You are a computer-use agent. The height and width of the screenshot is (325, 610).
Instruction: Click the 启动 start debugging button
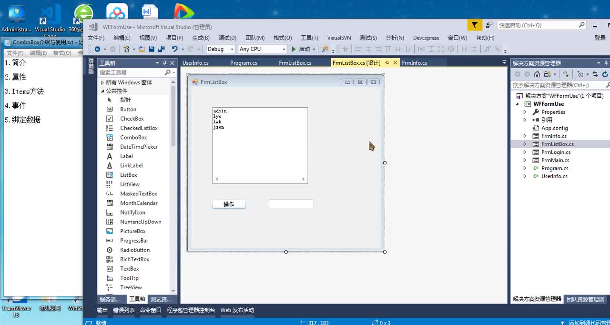[301, 49]
